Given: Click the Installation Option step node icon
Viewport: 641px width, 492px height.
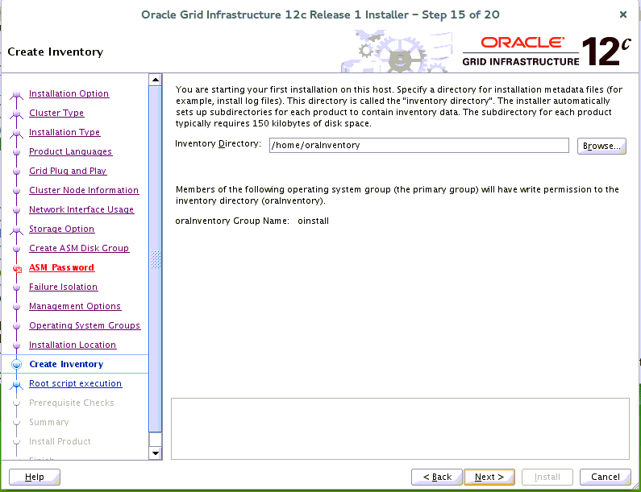Looking at the screenshot, I should point(17,94).
